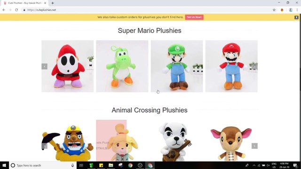Open a new browser tab
This screenshot has height=169, width=301.
[x=53, y=3]
